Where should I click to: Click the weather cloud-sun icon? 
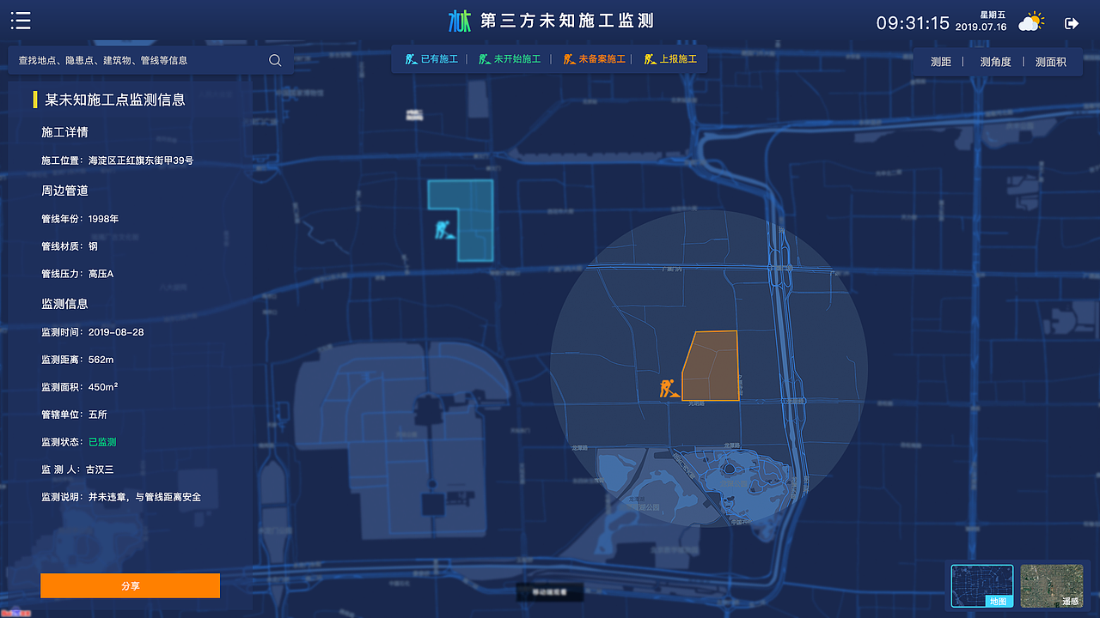(x=1031, y=22)
